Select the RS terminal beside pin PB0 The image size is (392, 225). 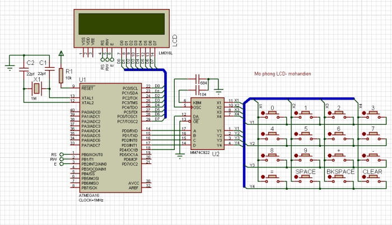[61, 154]
